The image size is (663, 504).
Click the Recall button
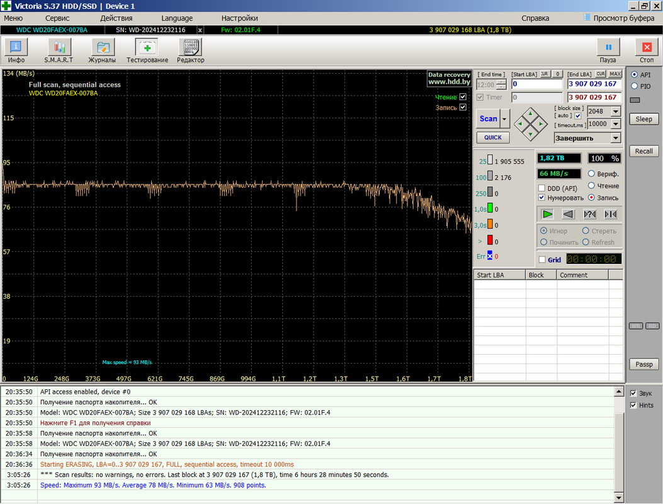[643, 151]
